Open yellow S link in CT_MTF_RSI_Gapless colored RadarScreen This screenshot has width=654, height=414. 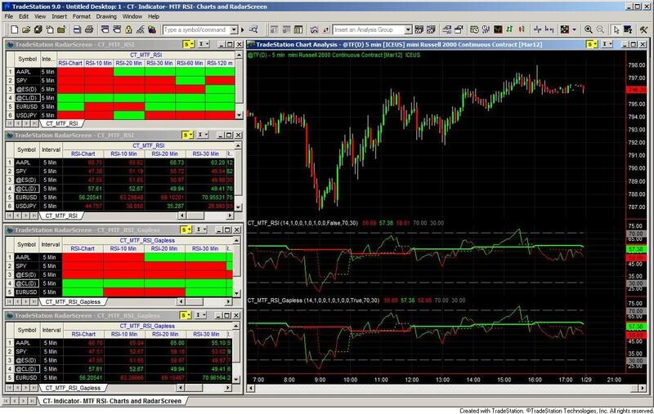click(186, 229)
